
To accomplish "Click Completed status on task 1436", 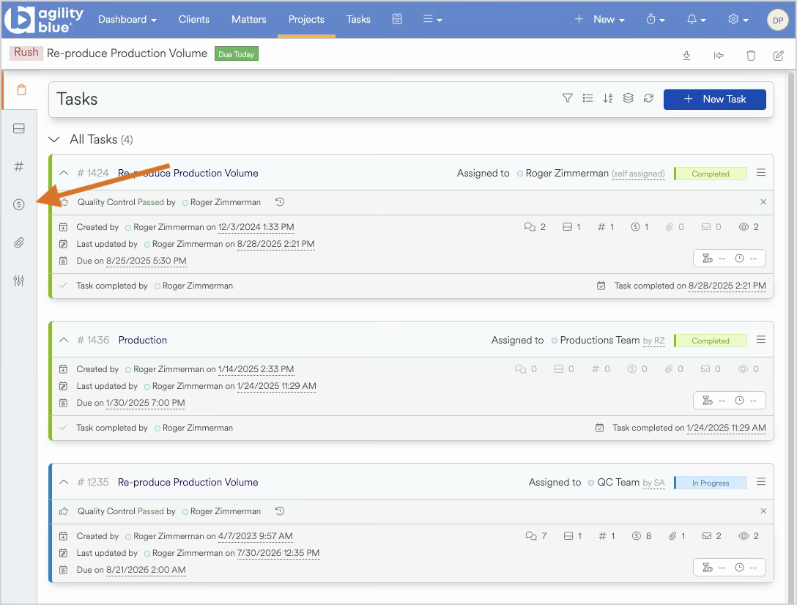I will [x=710, y=340].
